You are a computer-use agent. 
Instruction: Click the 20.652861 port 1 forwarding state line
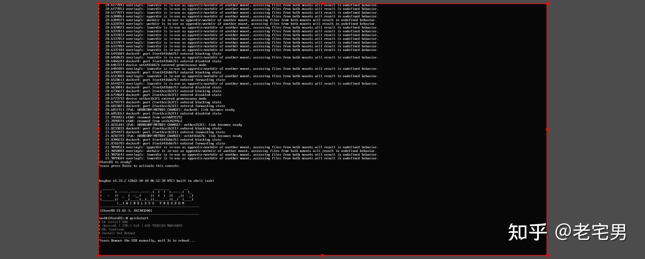click(x=162, y=80)
